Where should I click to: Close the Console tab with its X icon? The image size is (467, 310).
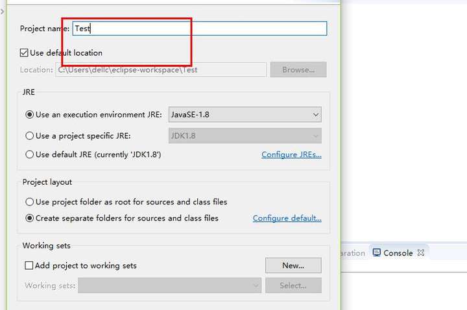pyautogui.click(x=421, y=253)
